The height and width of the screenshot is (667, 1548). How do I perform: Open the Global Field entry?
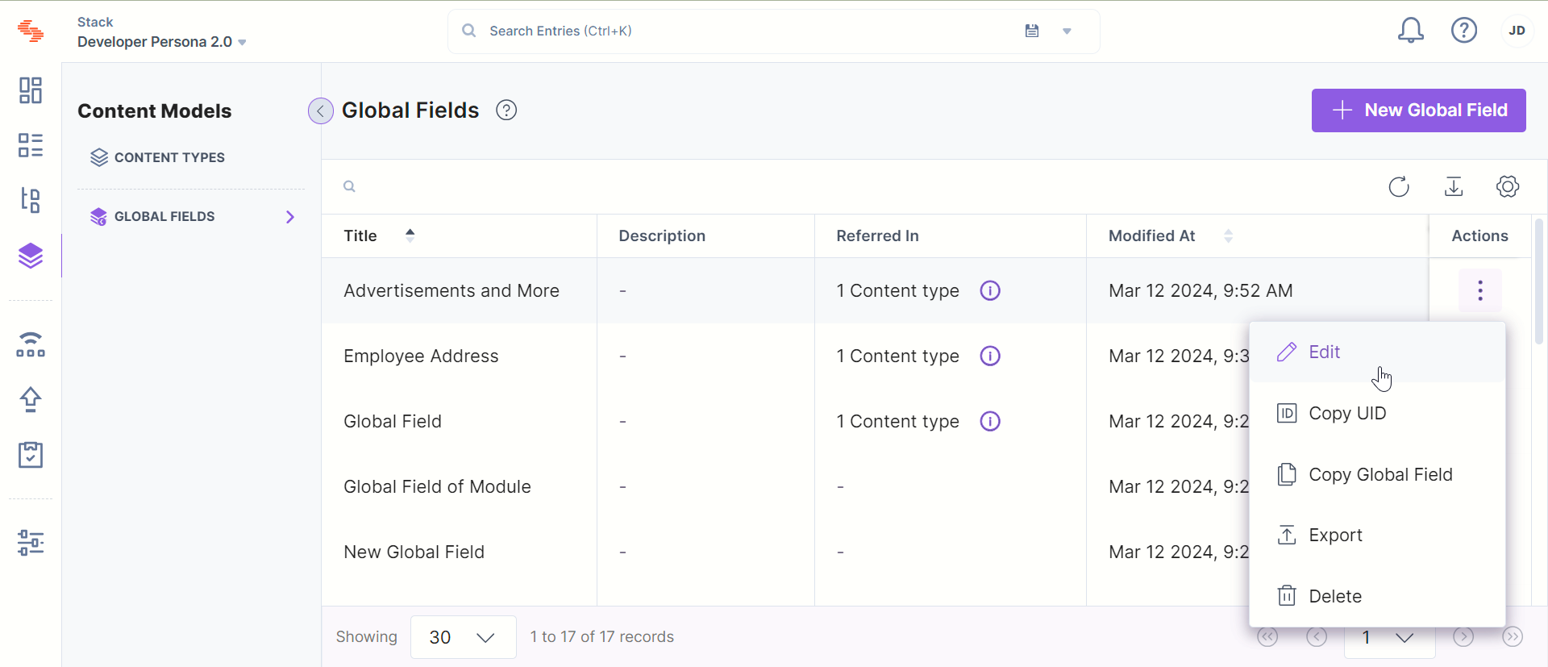(393, 421)
